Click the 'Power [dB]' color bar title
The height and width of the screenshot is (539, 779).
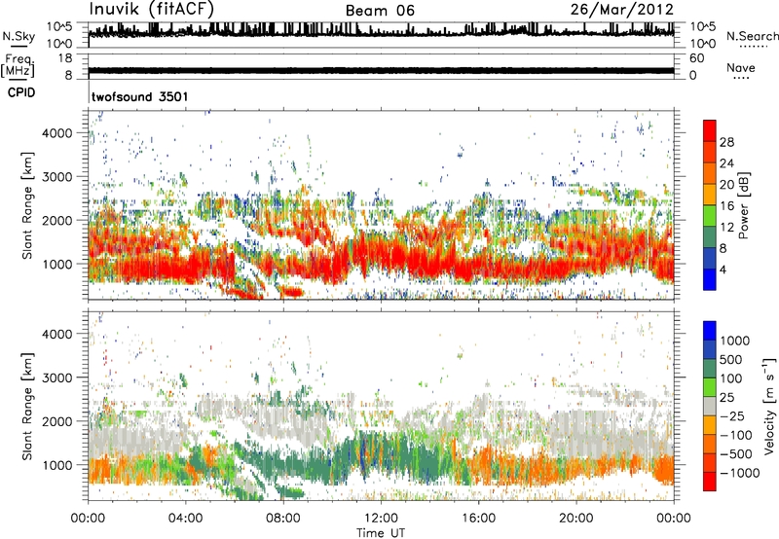(743, 205)
